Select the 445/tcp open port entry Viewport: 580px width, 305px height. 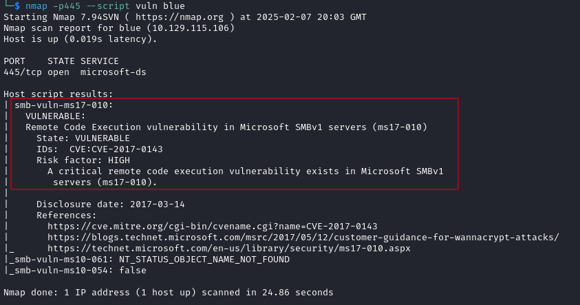[x=36, y=72]
